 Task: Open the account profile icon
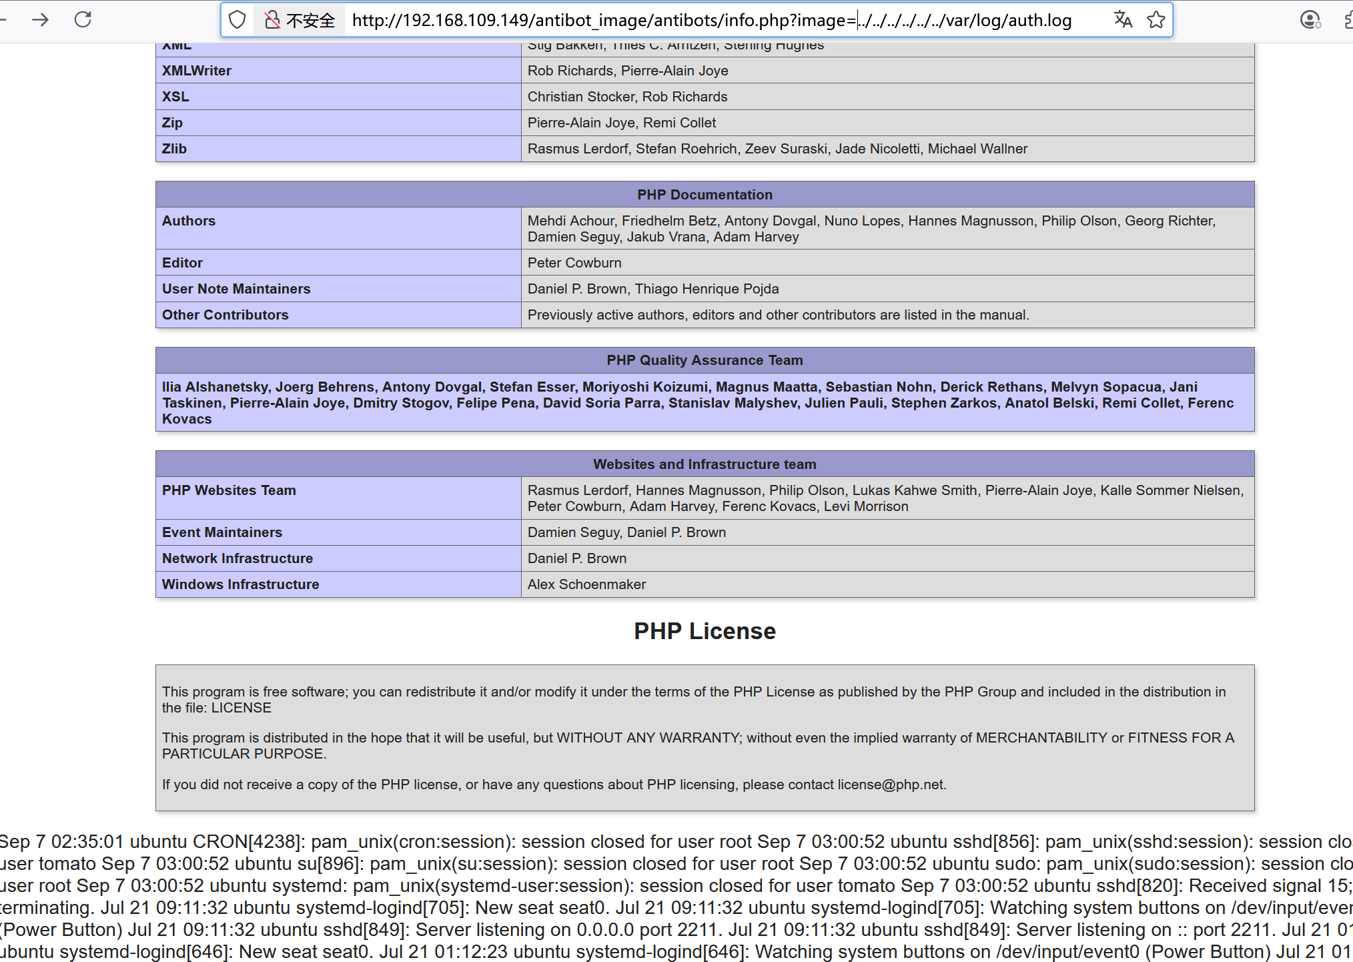[1310, 20]
